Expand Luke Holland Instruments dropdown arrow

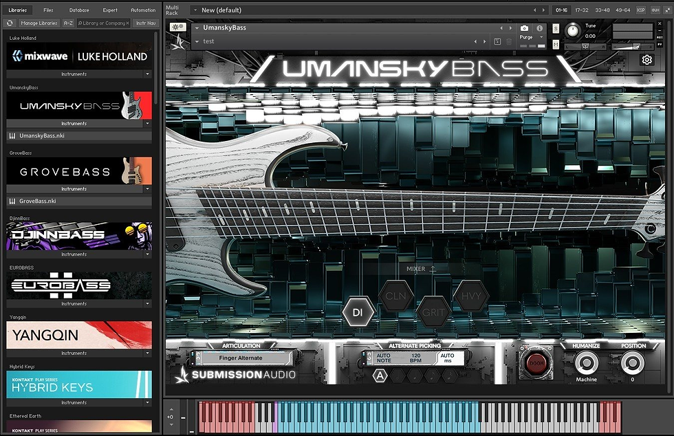pyautogui.click(x=147, y=74)
